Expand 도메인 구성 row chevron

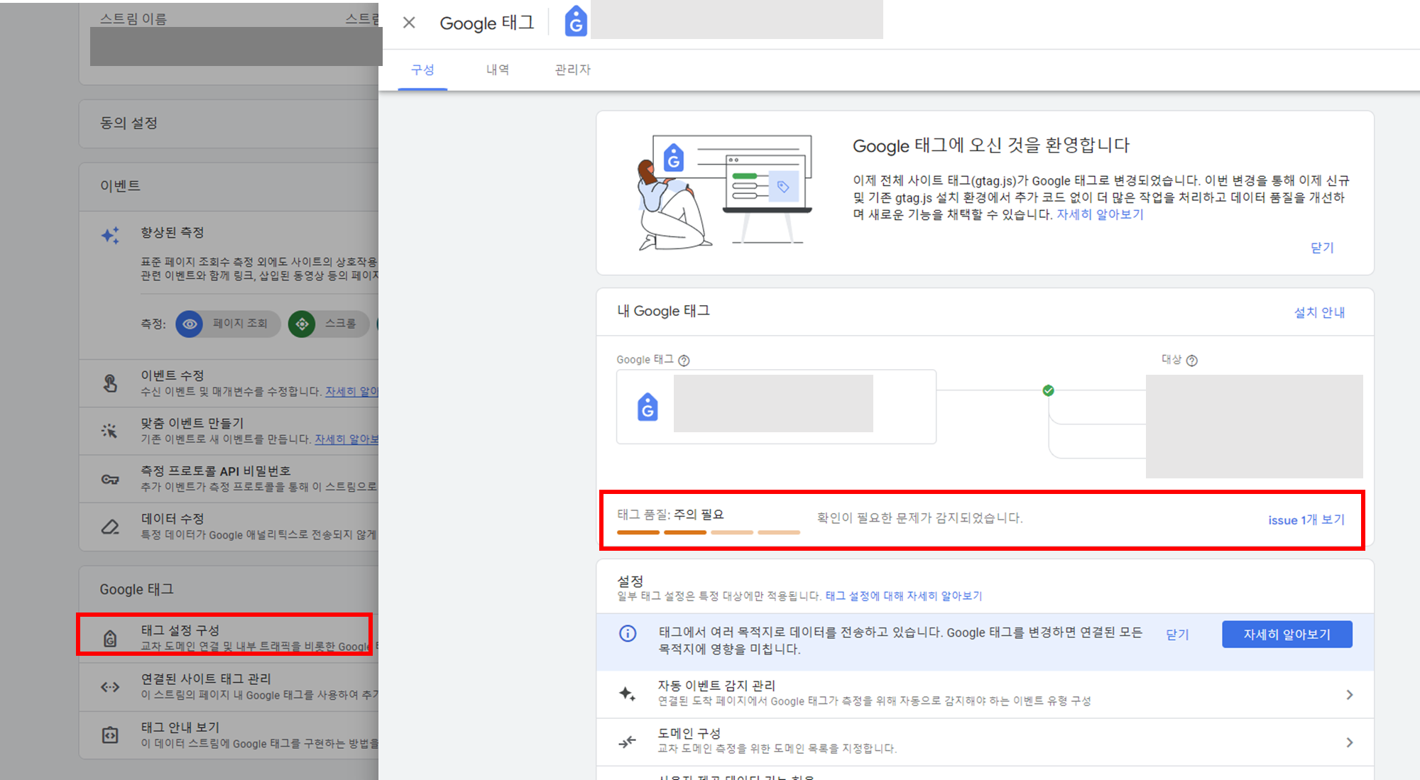[x=1350, y=742]
